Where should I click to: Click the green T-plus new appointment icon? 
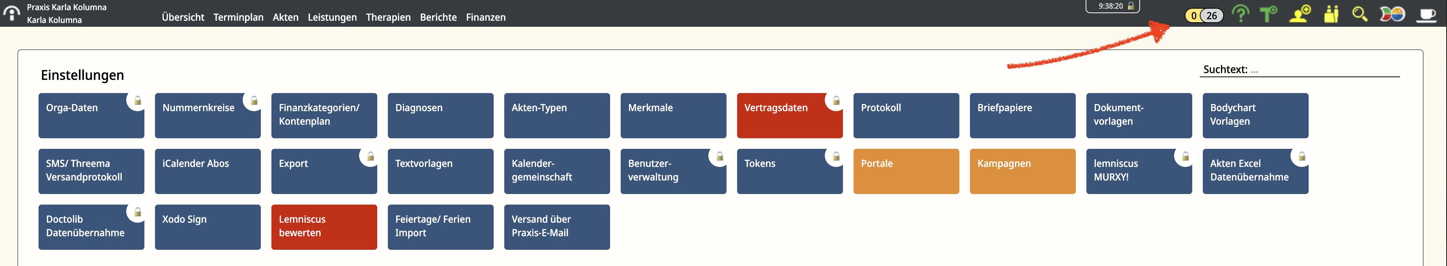1268,14
